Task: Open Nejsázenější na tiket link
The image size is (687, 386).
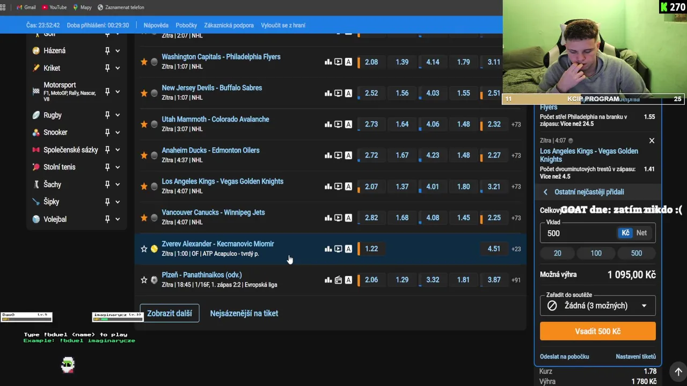Action: coord(244,314)
